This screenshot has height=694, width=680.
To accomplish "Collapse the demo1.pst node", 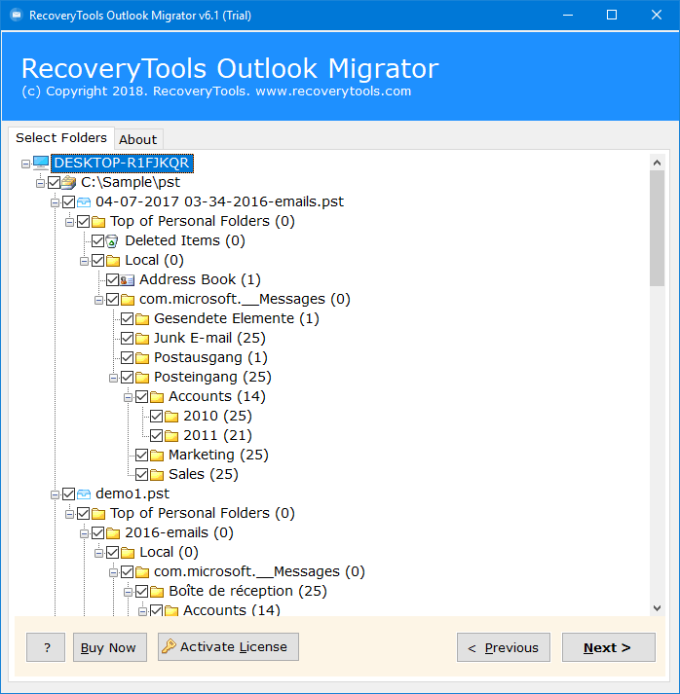I will tap(55, 494).
